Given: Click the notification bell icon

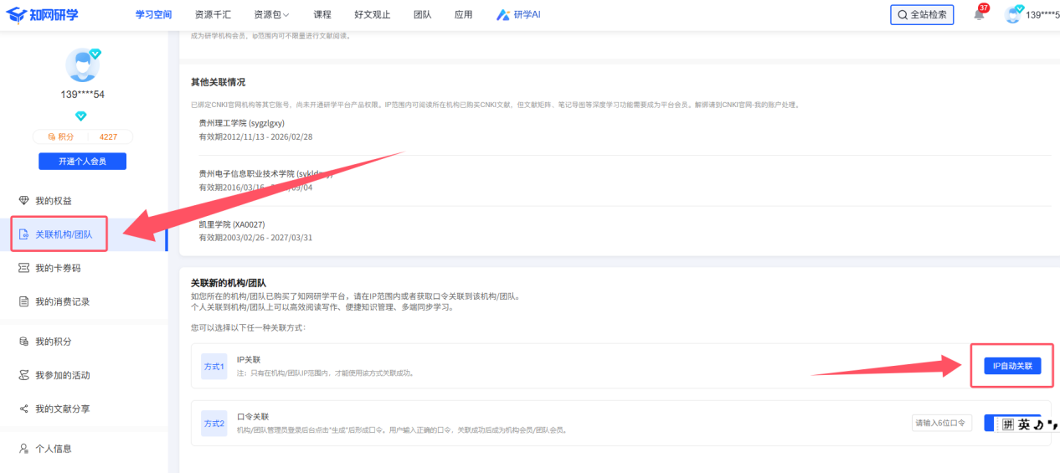Looking at the screenshot, I should click(979, 15).
